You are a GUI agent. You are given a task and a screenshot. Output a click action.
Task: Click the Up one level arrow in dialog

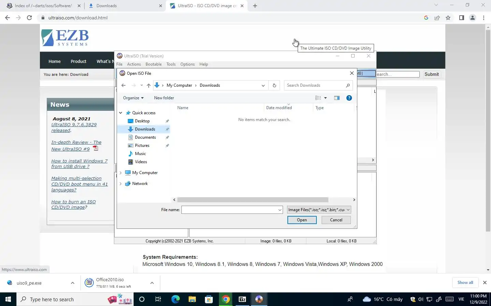click(x=149, y=85)
